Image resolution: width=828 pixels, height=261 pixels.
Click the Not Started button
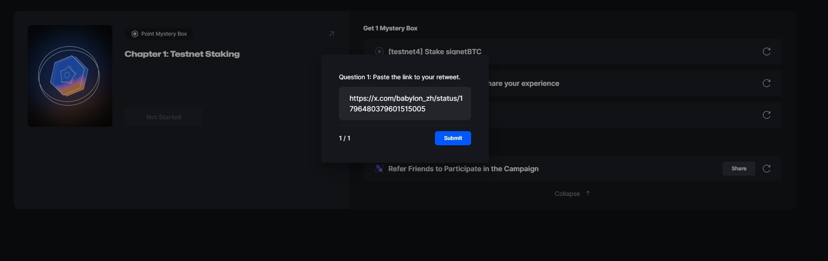pos(163,117)
